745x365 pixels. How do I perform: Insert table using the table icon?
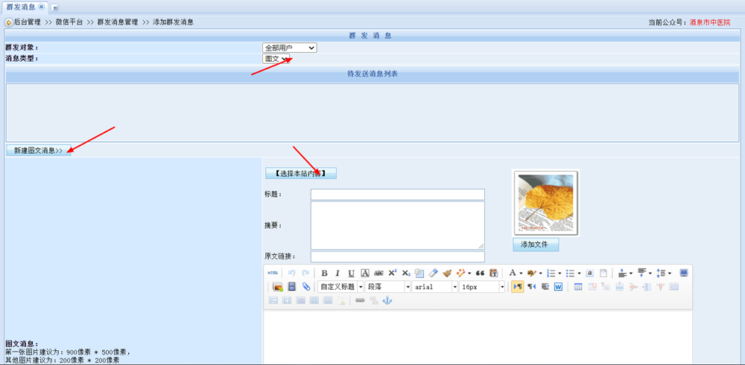click(578, 287)
